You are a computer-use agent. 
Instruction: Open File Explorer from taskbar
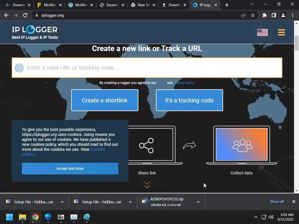click(22, 217)
